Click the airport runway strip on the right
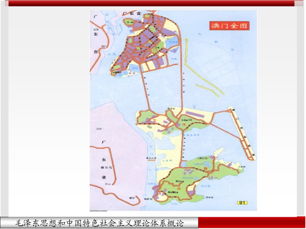Screen dimensions: 306x229 [244, 135]
